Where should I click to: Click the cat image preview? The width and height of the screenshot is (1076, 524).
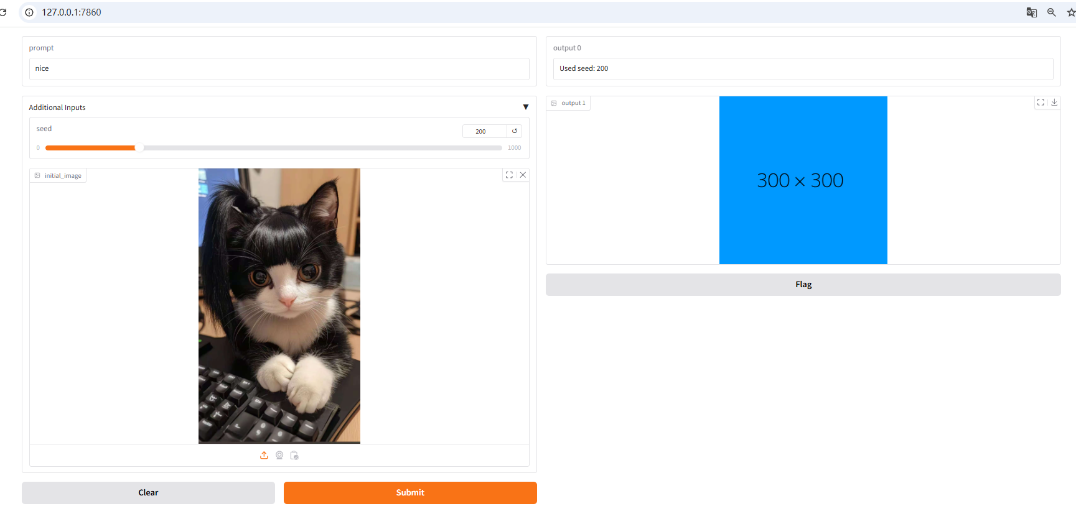279,306
